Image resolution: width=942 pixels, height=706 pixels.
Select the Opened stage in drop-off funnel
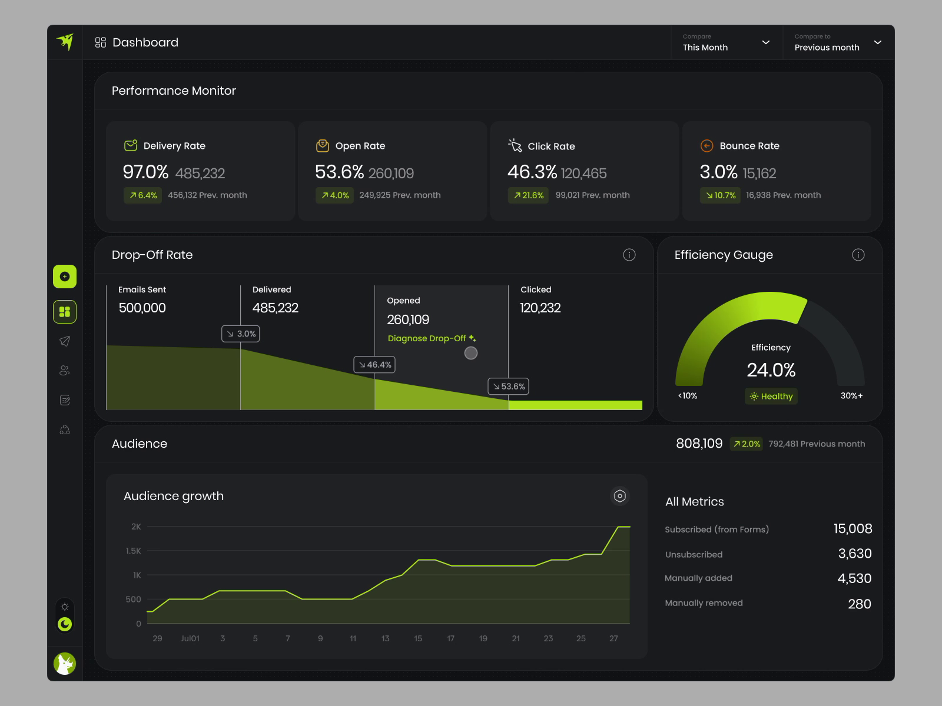[x=442, y=347]
